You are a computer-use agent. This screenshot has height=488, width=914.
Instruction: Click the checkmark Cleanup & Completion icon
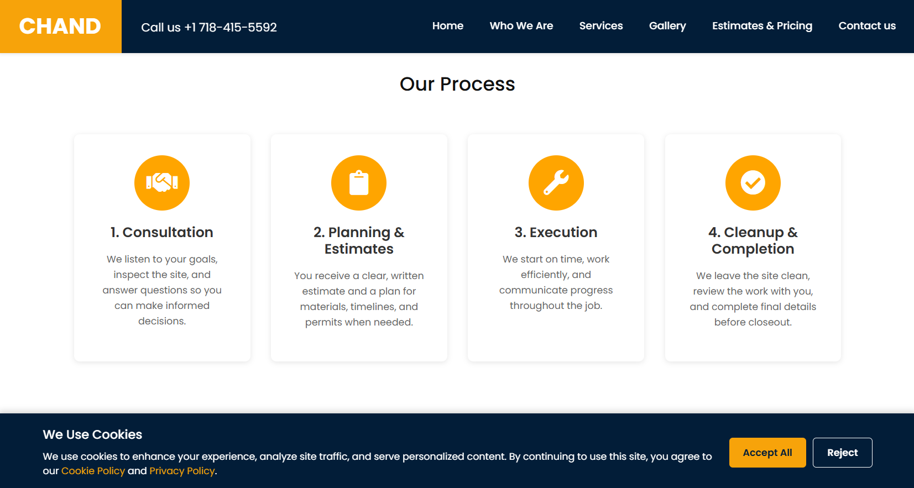click(753, 183)
